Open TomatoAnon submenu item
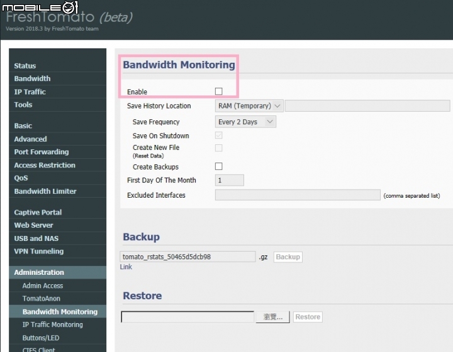This screenshot has width=453, height=352. tap(57, 299)
